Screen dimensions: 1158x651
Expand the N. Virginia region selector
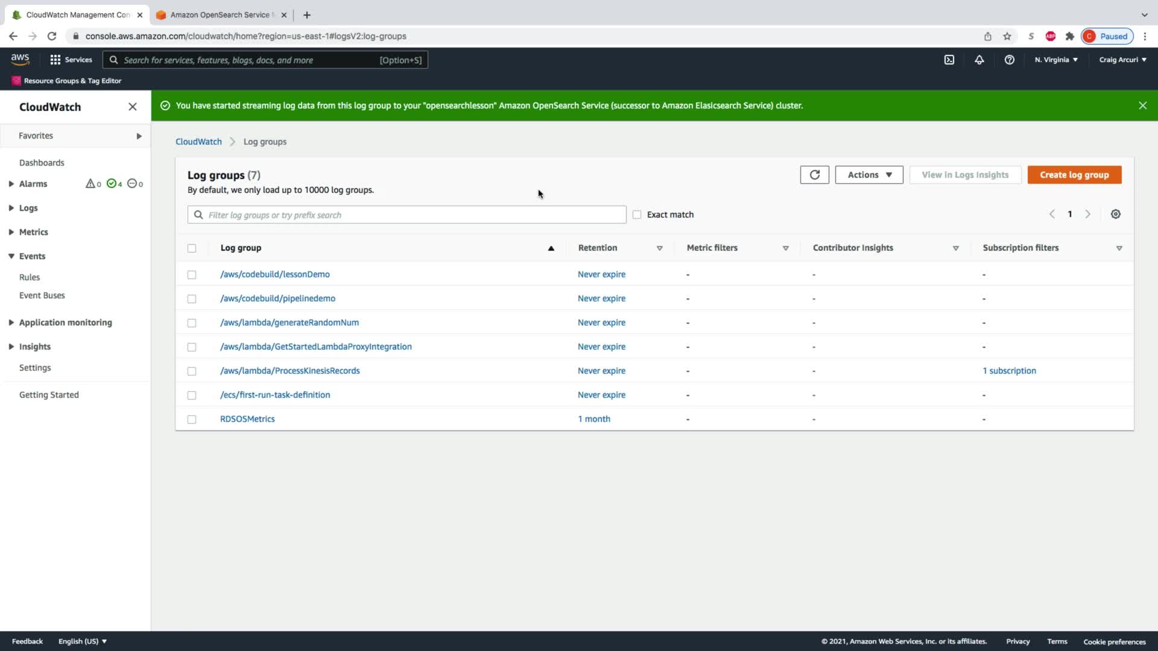coord(1056,60)
